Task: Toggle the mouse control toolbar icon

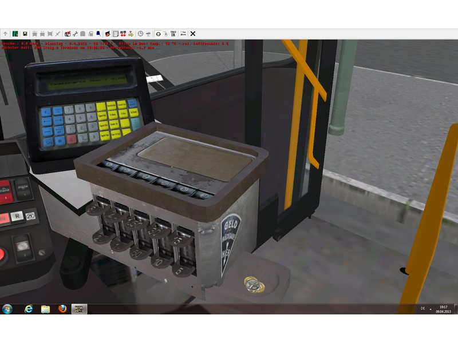Action: click(x=165, y=34)
